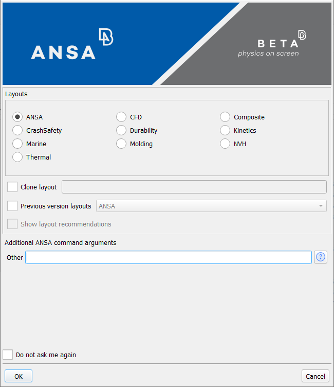The height and width of the screenshot is (387, 334).
Task: Select the Marine layout
Action: 18,144
